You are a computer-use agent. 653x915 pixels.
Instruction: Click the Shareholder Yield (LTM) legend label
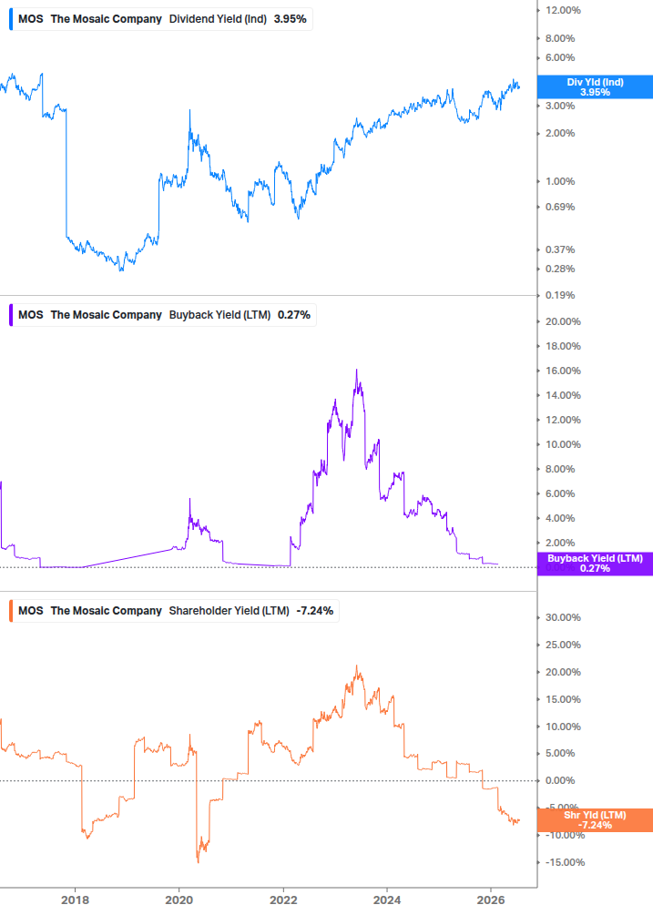(230, 610)
